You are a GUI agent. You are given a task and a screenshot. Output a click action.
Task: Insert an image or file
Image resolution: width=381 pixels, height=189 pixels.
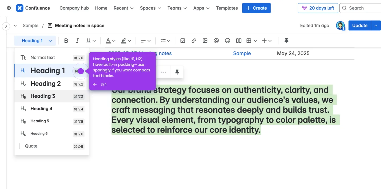click(205, 41)
